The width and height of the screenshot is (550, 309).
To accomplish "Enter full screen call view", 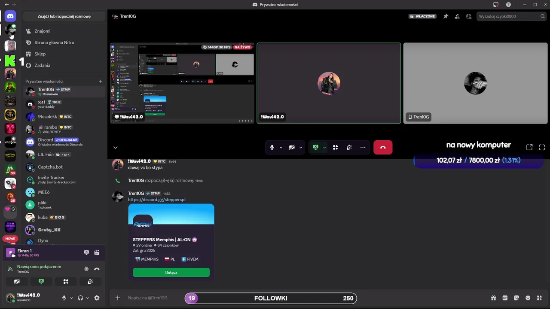I will click(x=542, y=147).
